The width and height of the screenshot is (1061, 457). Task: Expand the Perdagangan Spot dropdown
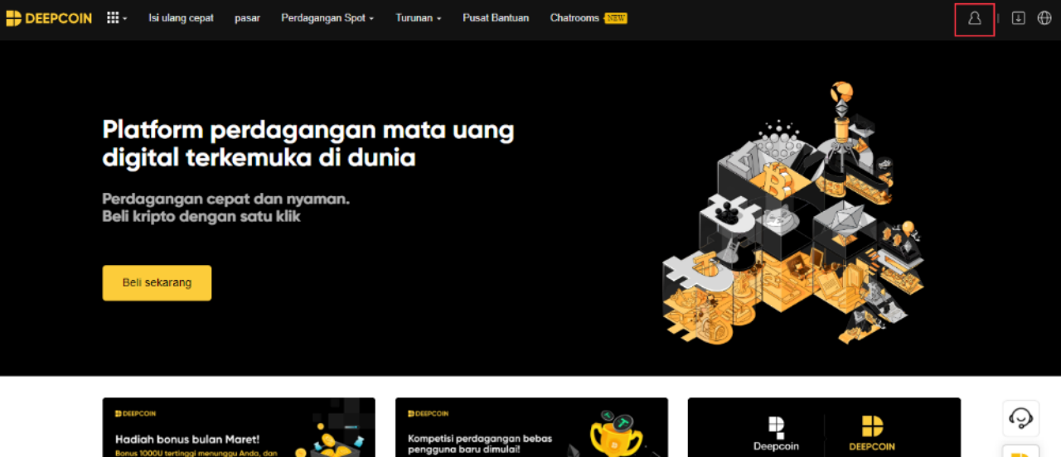coord(327,18)
